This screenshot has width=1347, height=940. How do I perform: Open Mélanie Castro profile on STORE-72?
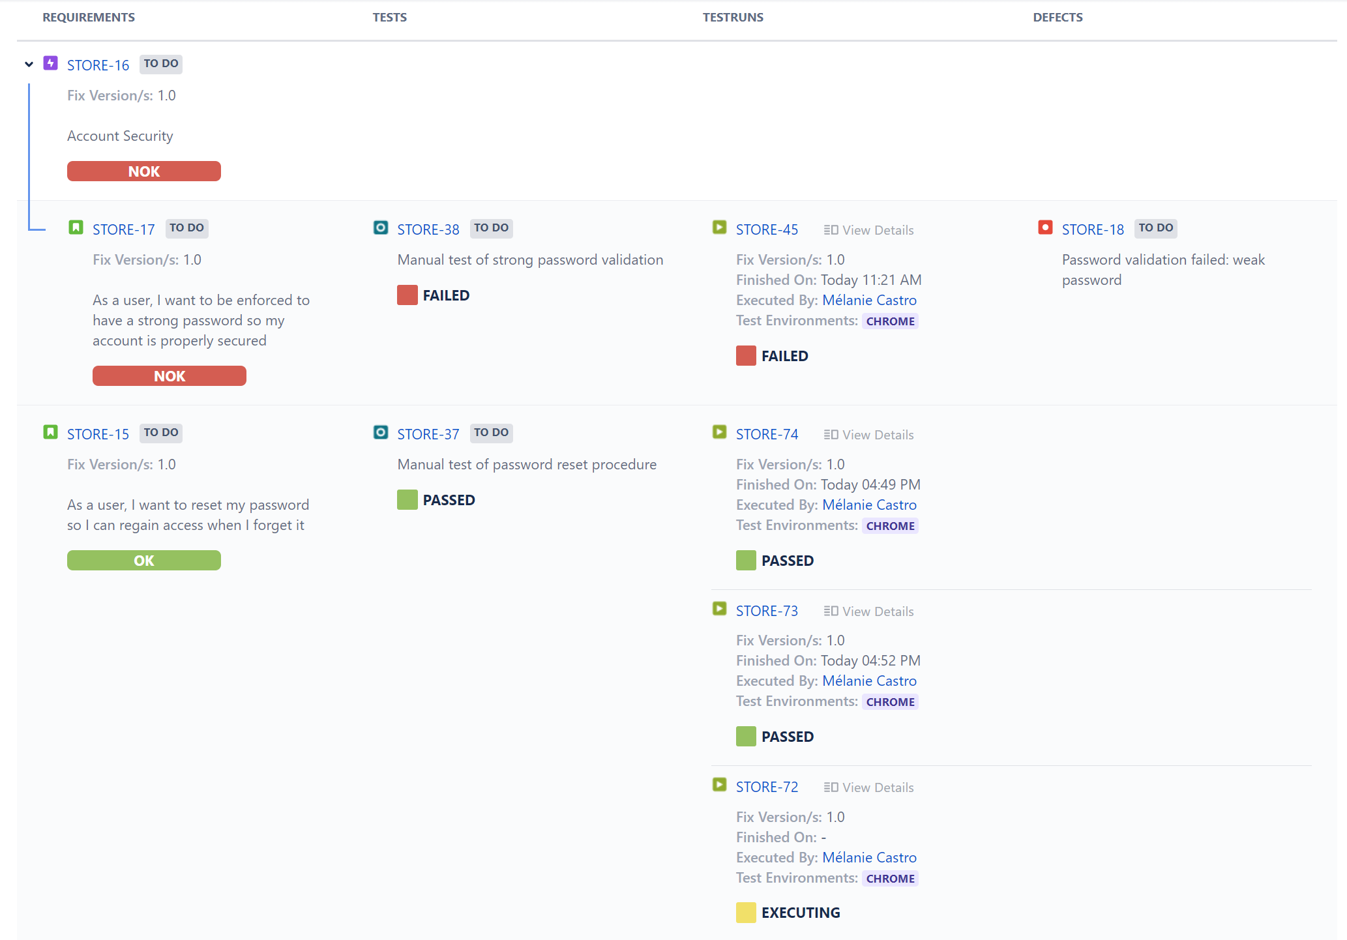tap(869, 858)
